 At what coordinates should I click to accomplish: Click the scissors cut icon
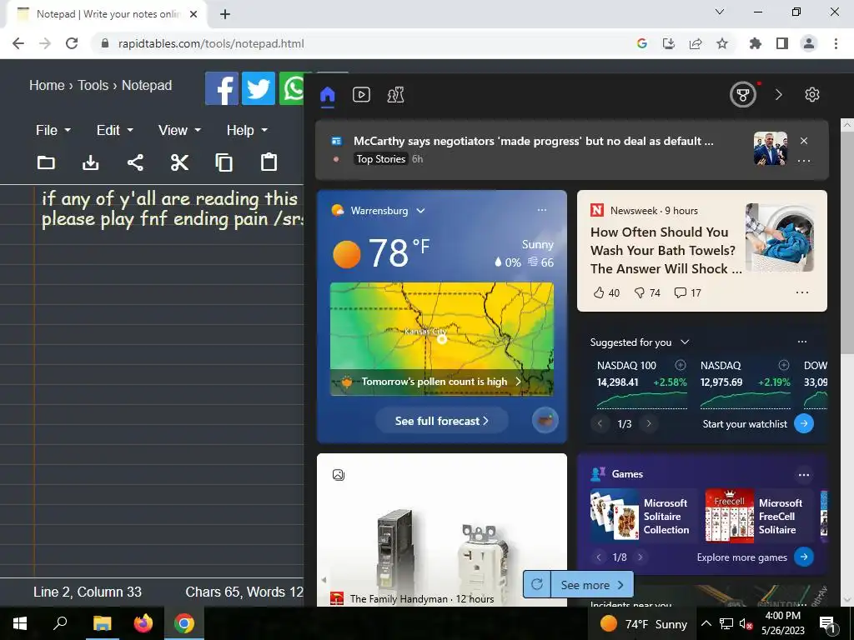[x=179, y=162]
